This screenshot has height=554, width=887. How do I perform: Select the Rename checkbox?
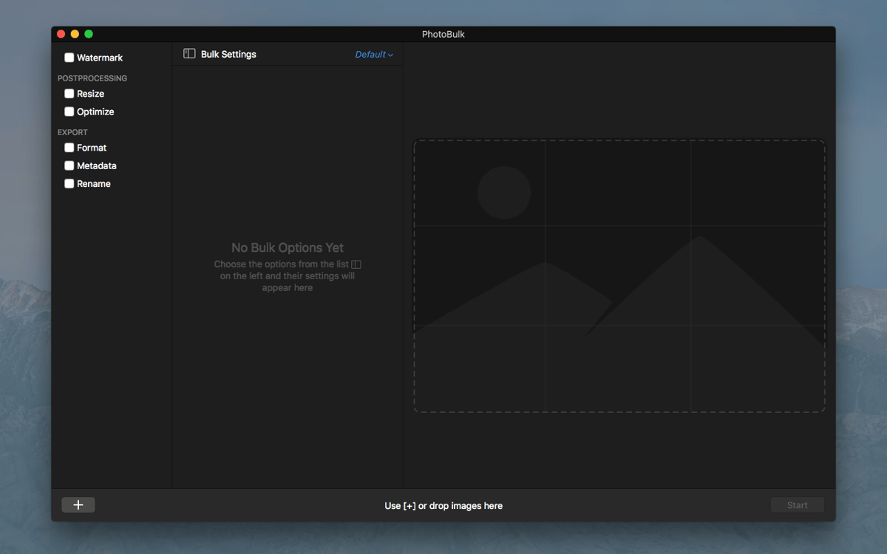69,184
